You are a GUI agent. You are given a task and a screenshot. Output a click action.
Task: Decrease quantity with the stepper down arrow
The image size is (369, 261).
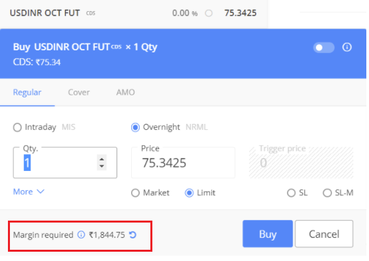101,166
